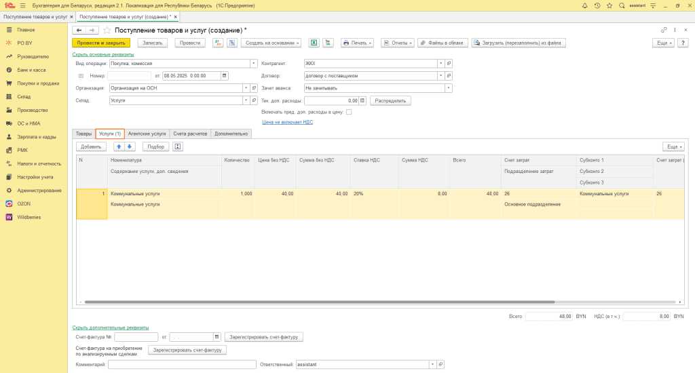The height and width of the screenshot is (373, 695).
Task: Click Добавить row button
Action: 92,146
